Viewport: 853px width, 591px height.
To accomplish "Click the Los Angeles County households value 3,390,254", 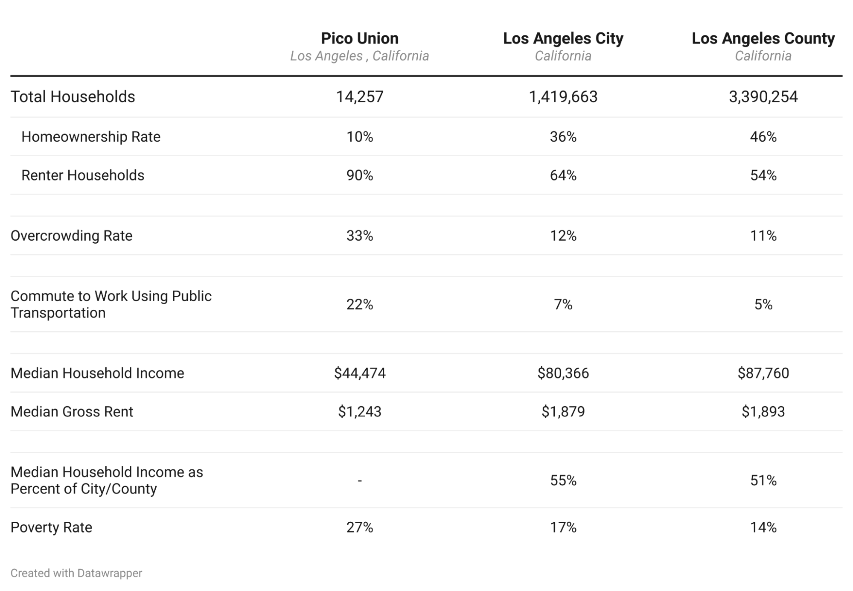I will 763,97.
